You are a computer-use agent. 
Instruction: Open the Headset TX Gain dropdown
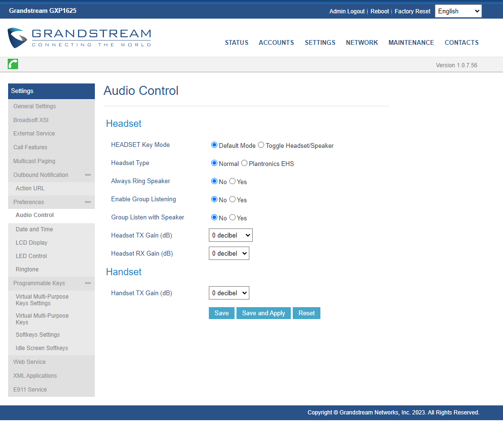point(230,235)
